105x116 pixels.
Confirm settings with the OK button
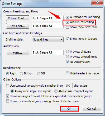(69, 109)
